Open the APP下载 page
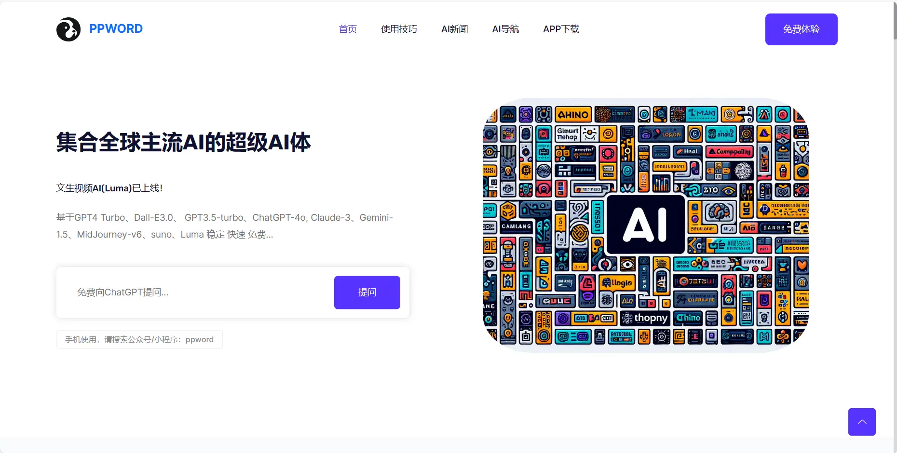This screenshot has height=453, width=897. (x=561, y=29)
